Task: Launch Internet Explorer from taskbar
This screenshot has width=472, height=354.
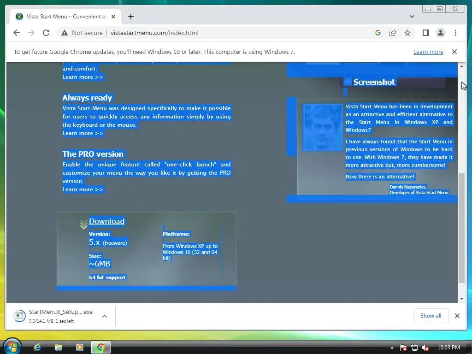Action: (37, 348)
